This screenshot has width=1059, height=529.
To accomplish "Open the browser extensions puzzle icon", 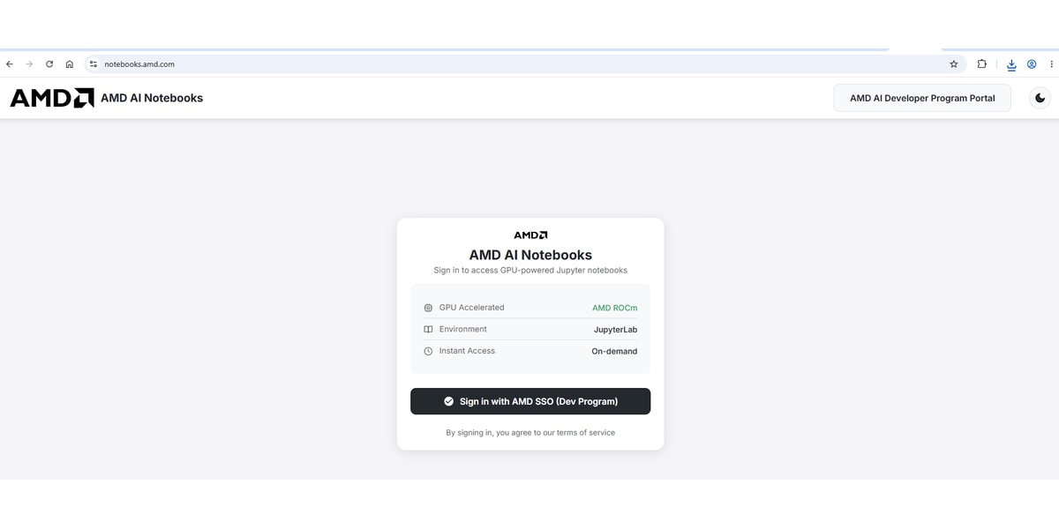I will tap(981, 64).
